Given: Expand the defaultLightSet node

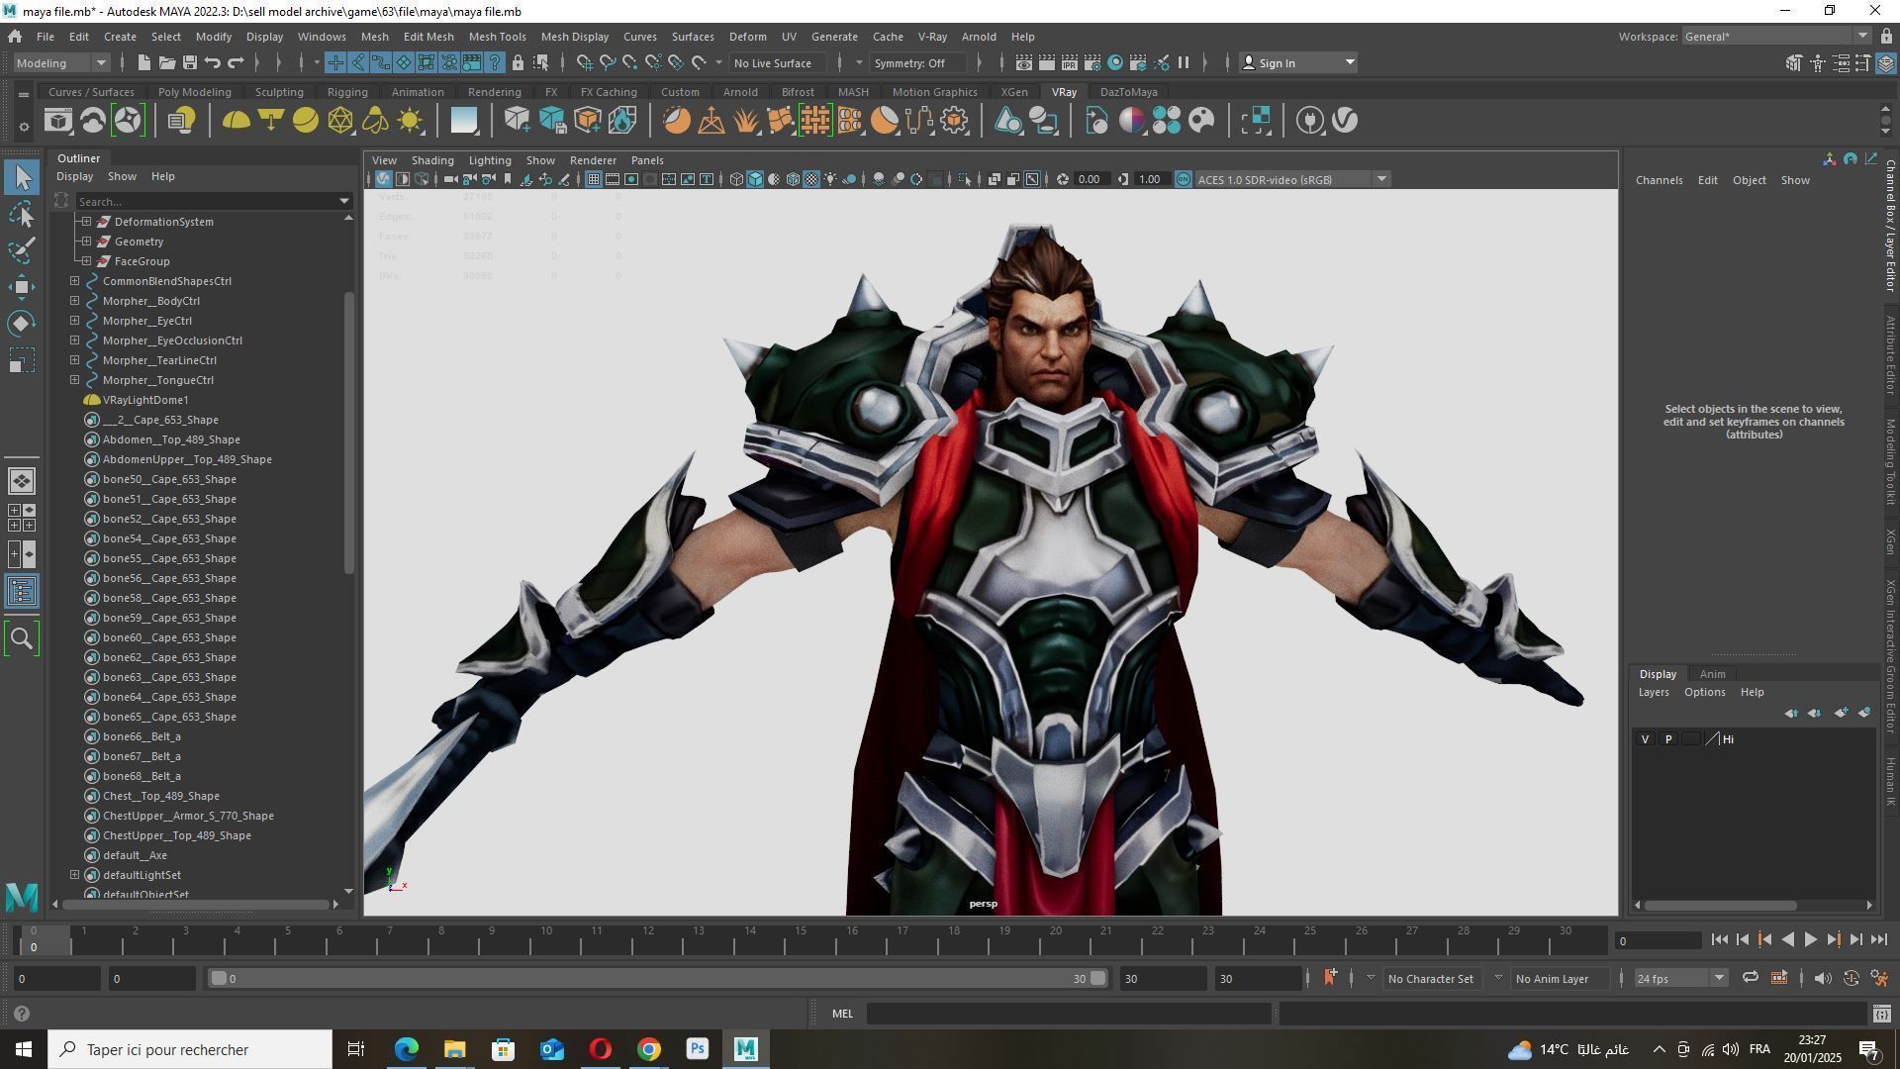Looking at the screenshot, I should point(75,875).
